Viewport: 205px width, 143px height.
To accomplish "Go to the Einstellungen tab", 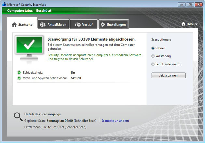I will pyautogui.click(x=114, y=24).
